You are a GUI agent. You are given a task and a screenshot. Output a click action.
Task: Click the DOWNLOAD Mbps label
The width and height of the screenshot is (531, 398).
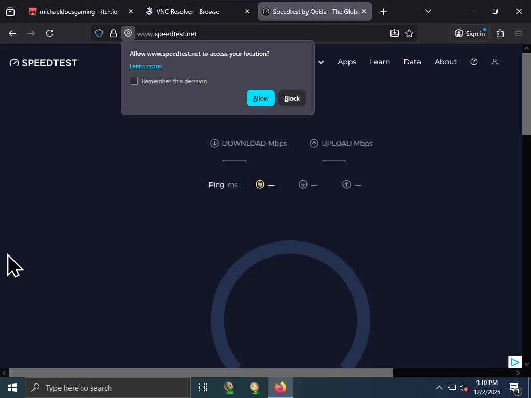[255, 144]
